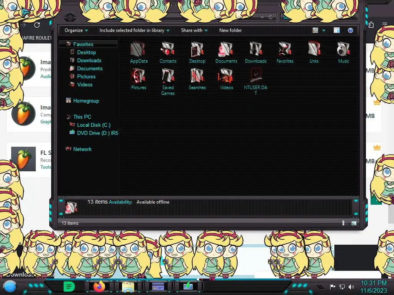394x295 pixels.
Task: Open the Organize dropdown menu
Action: click(x=76, y=30)
